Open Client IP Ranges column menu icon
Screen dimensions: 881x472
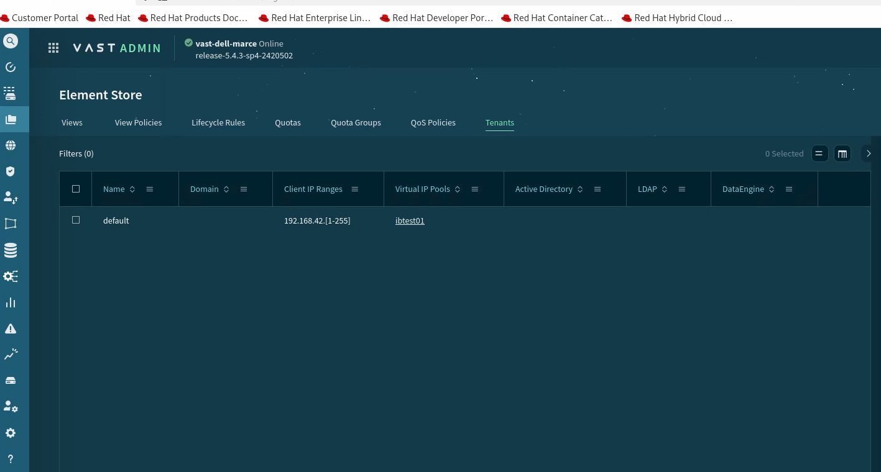point(355,189)
